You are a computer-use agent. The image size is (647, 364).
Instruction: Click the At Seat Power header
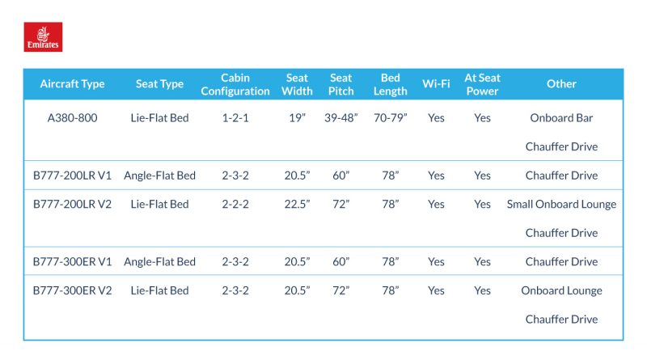[x=482, y=84]
